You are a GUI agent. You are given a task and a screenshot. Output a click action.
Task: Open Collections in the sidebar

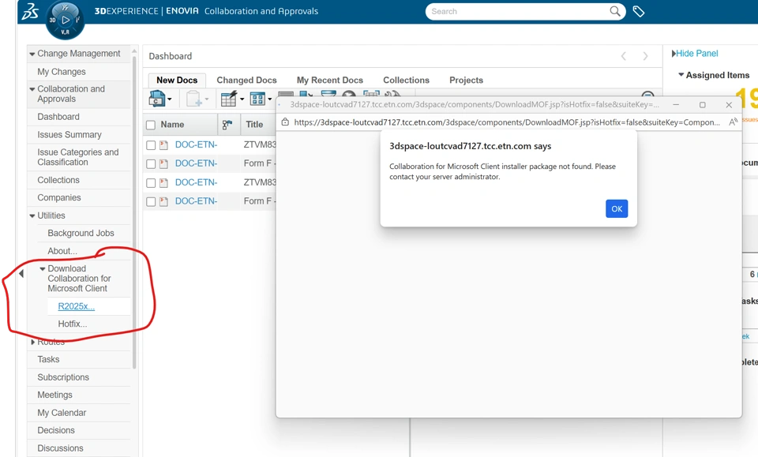point(58,180)
